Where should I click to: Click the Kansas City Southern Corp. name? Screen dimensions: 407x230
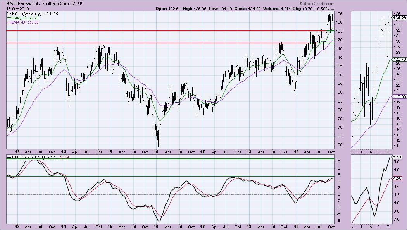point(46,3)
